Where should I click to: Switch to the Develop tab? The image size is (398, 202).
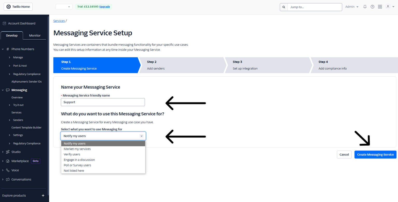[12, 35]
